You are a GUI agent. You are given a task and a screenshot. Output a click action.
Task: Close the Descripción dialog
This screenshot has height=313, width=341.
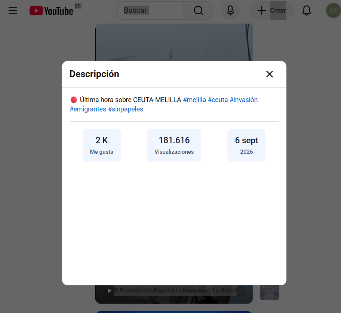click(270, 74)
